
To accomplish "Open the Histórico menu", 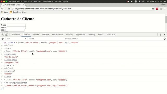I will 37,2.
